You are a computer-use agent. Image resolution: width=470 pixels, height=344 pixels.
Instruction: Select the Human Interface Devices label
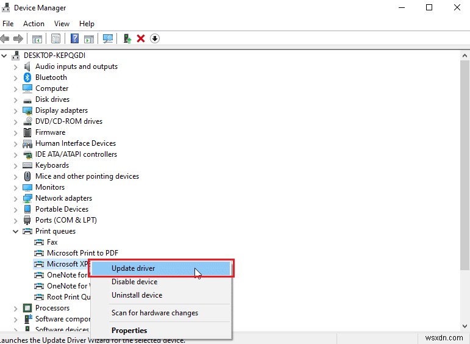pos(76,143)
